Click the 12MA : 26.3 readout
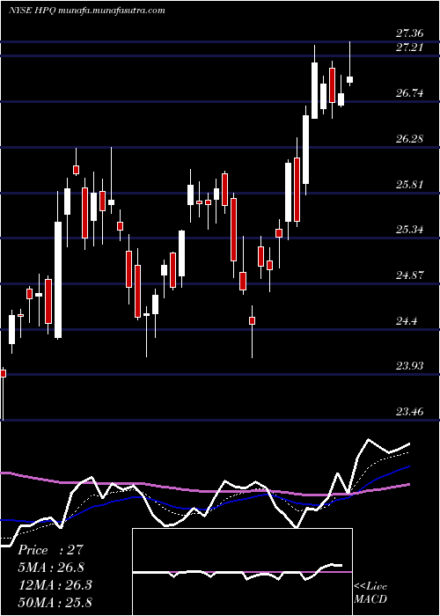The height and width of the screenshot is (616, 440). click(x=55, y=585)
